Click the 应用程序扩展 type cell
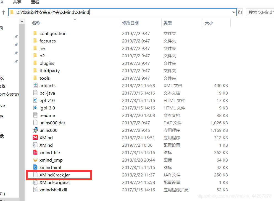 click(x=176, y=190)
